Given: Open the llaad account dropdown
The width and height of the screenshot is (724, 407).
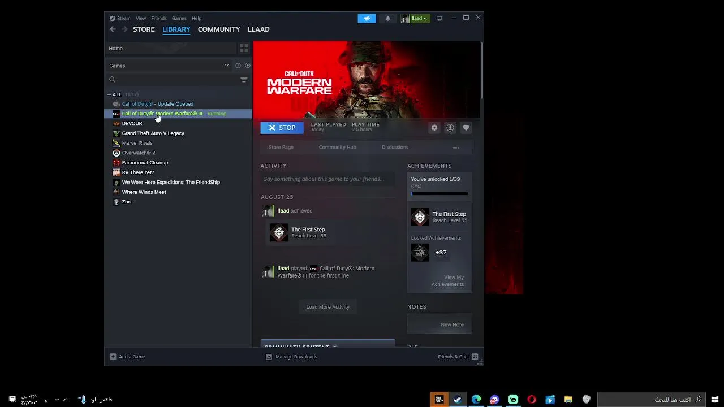Looking at the screenshot, I should pyautogui.click(x=415, y=18).
